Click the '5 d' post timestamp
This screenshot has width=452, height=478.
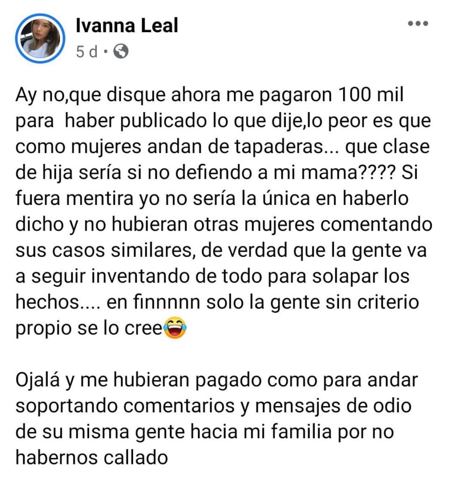click(x=87, y=52)
